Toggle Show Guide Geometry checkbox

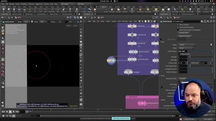coord(178,27)
